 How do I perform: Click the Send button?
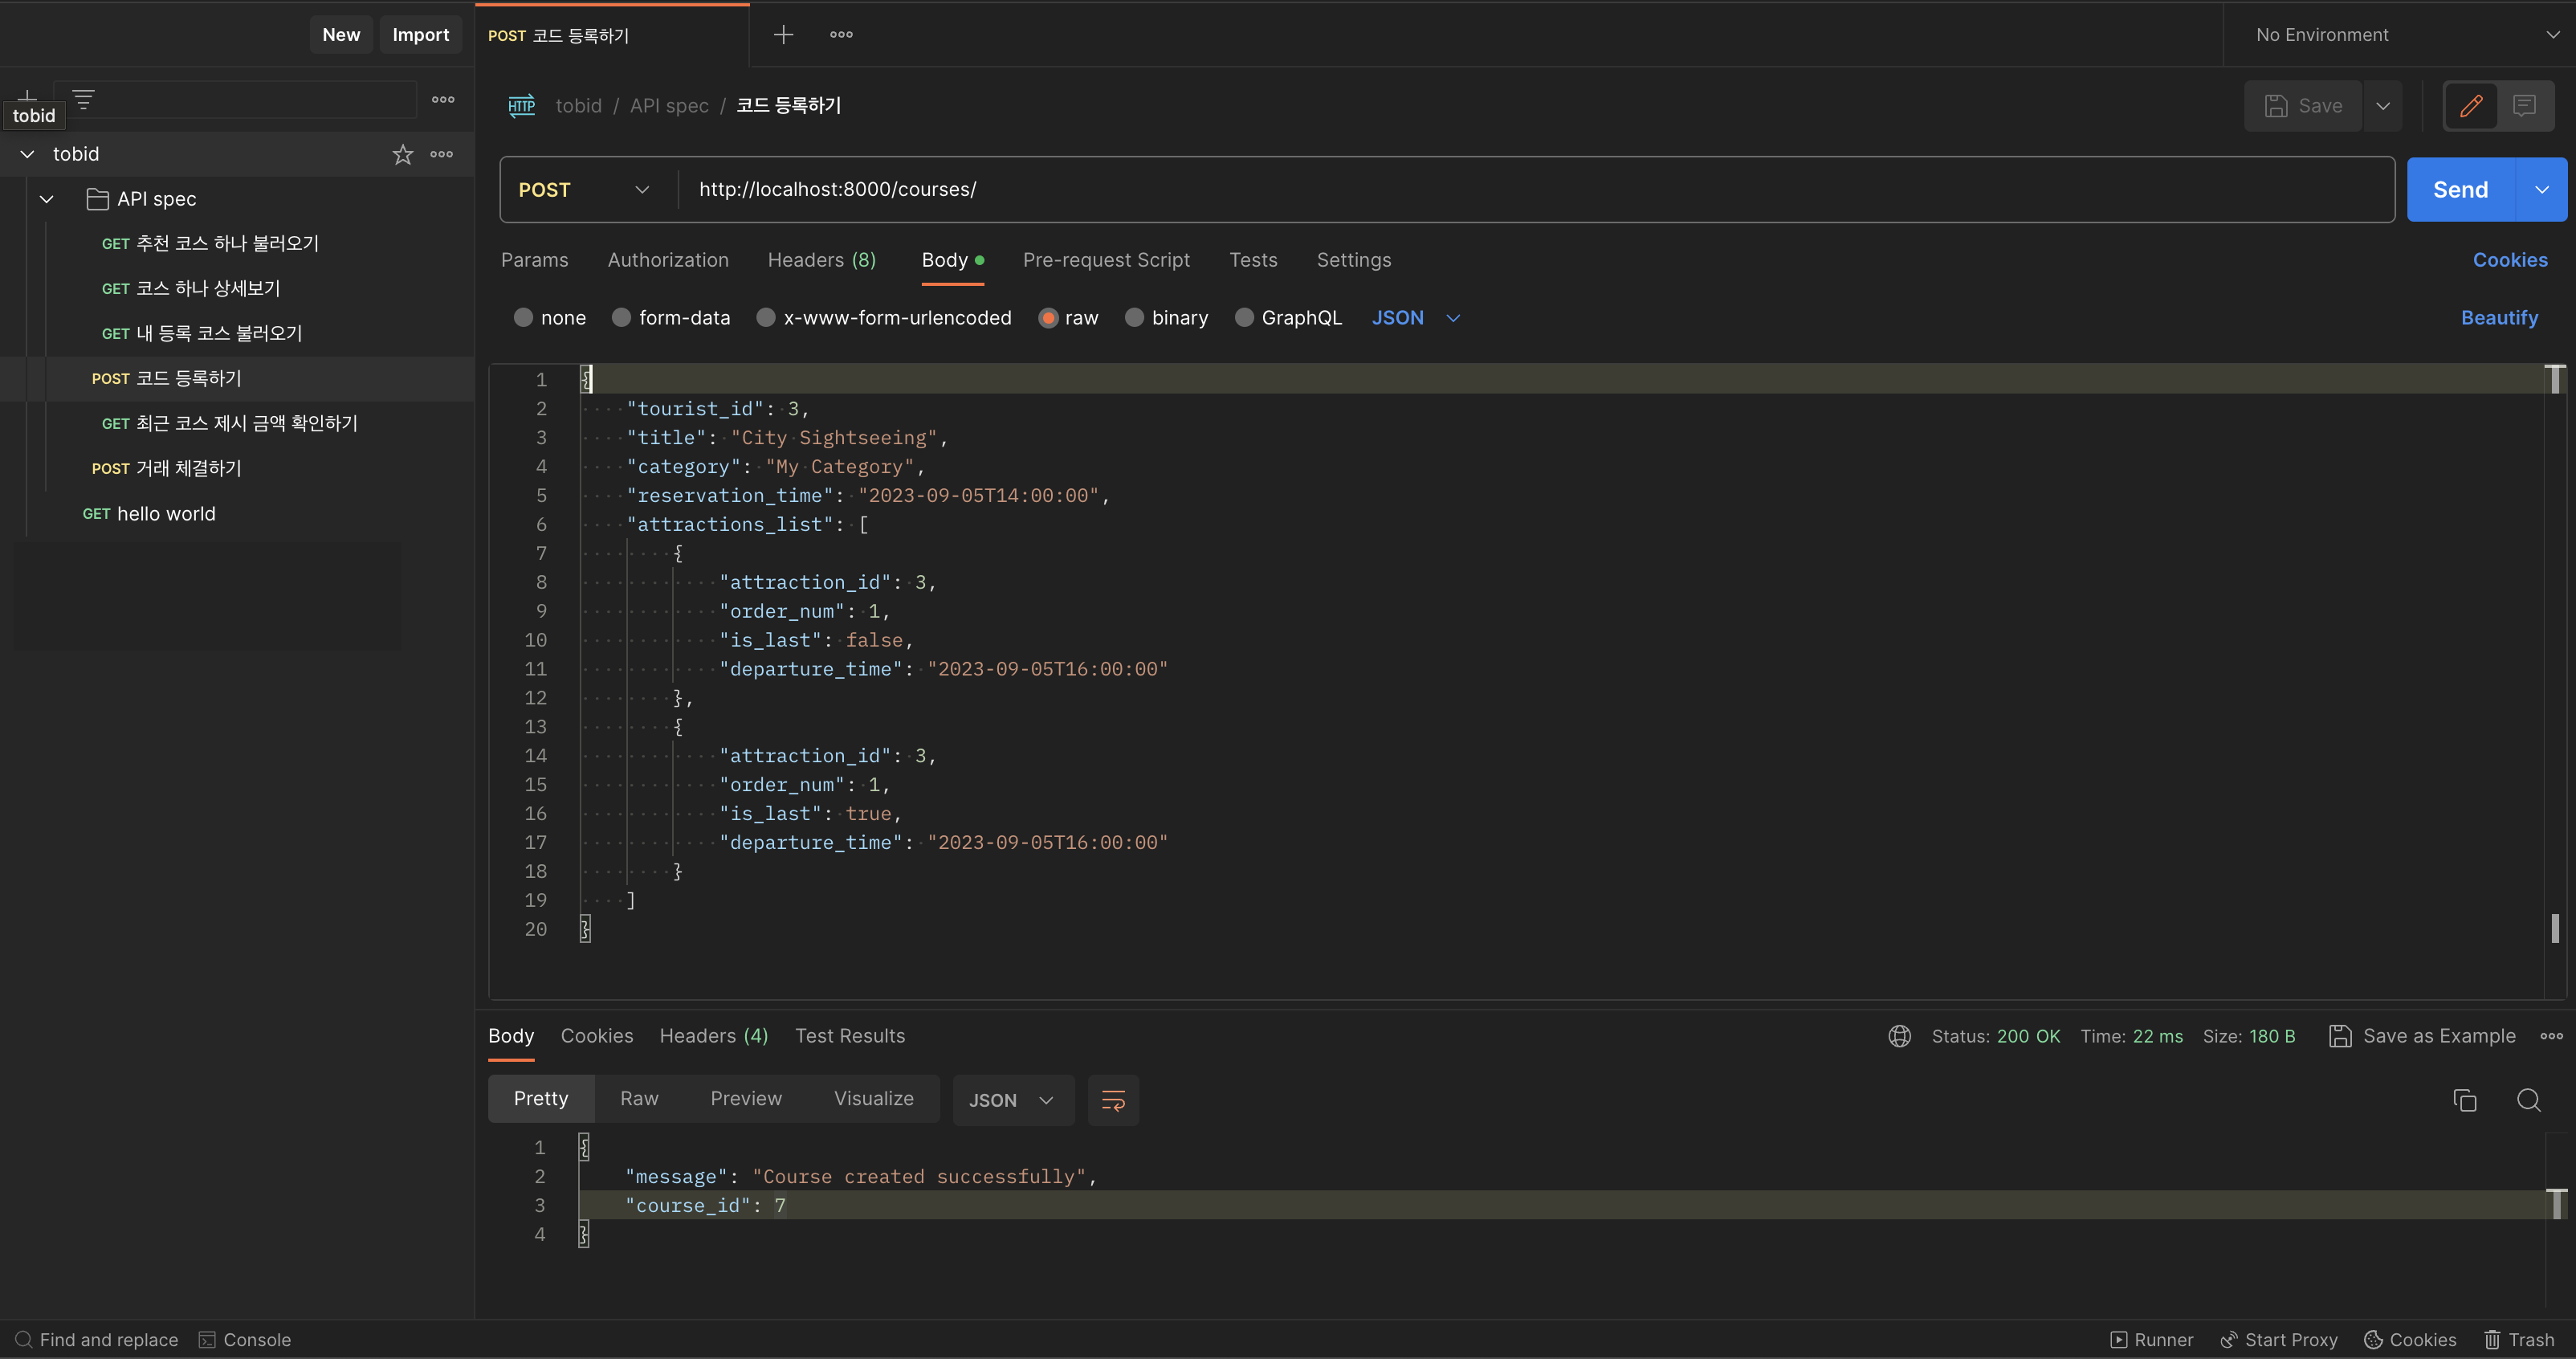[2460, 190]
